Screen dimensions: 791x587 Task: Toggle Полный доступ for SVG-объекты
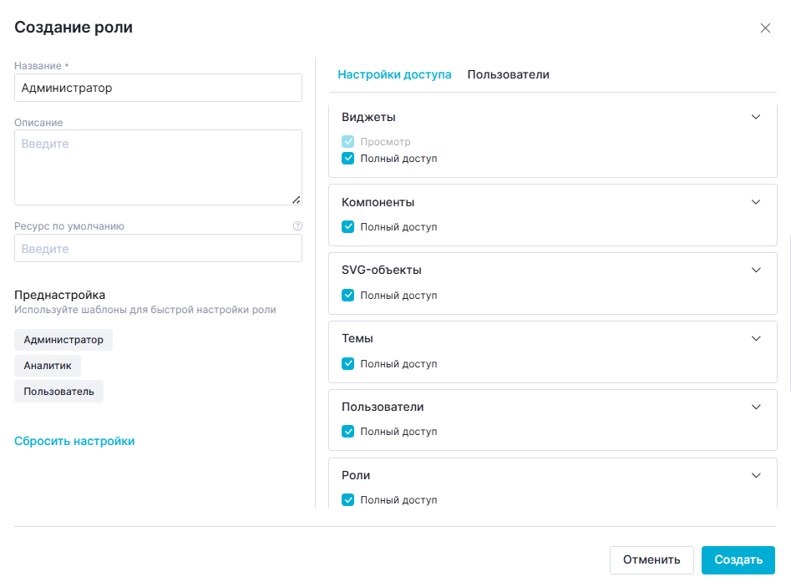click(348, 296)
